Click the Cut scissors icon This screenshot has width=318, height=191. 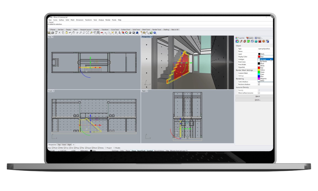point(60,32)
